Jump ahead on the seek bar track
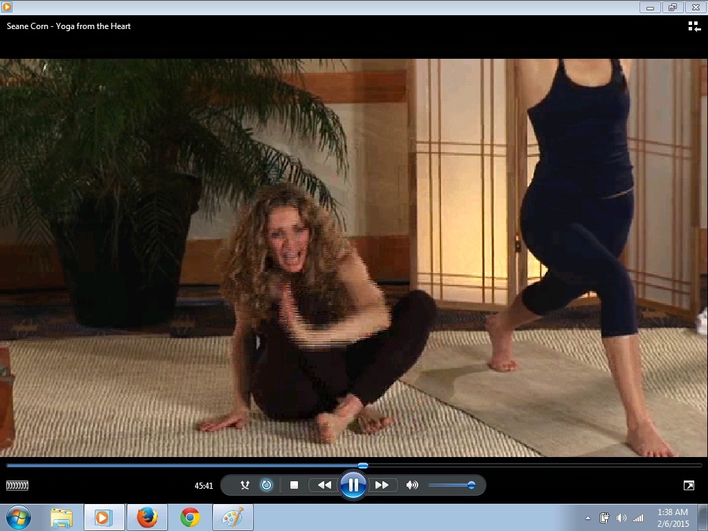The image size is (708, 531). point(534,465)
